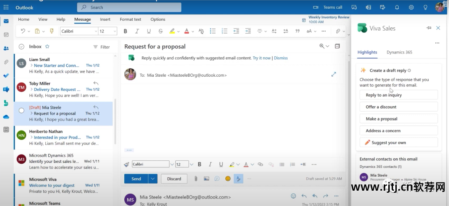Viewport: 449px width, 206px height.
Task: Click the Try it now link
Action: 262,58
